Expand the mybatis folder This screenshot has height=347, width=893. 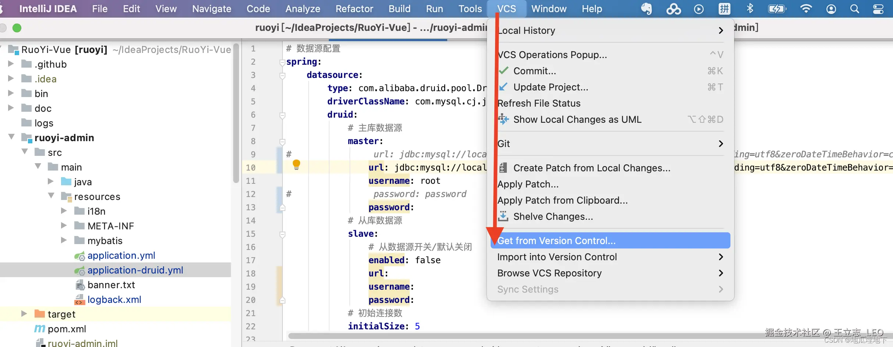click(64, 240)
